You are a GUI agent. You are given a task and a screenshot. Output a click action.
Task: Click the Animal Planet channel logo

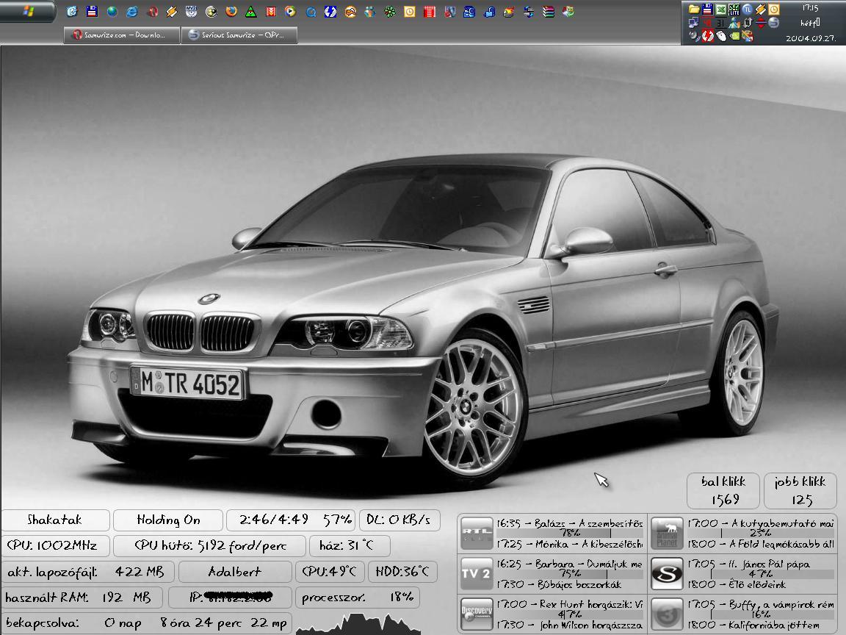(x=667, y=533)
